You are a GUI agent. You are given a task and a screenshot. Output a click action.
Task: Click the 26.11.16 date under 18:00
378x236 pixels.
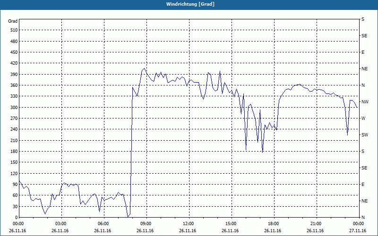273,231
